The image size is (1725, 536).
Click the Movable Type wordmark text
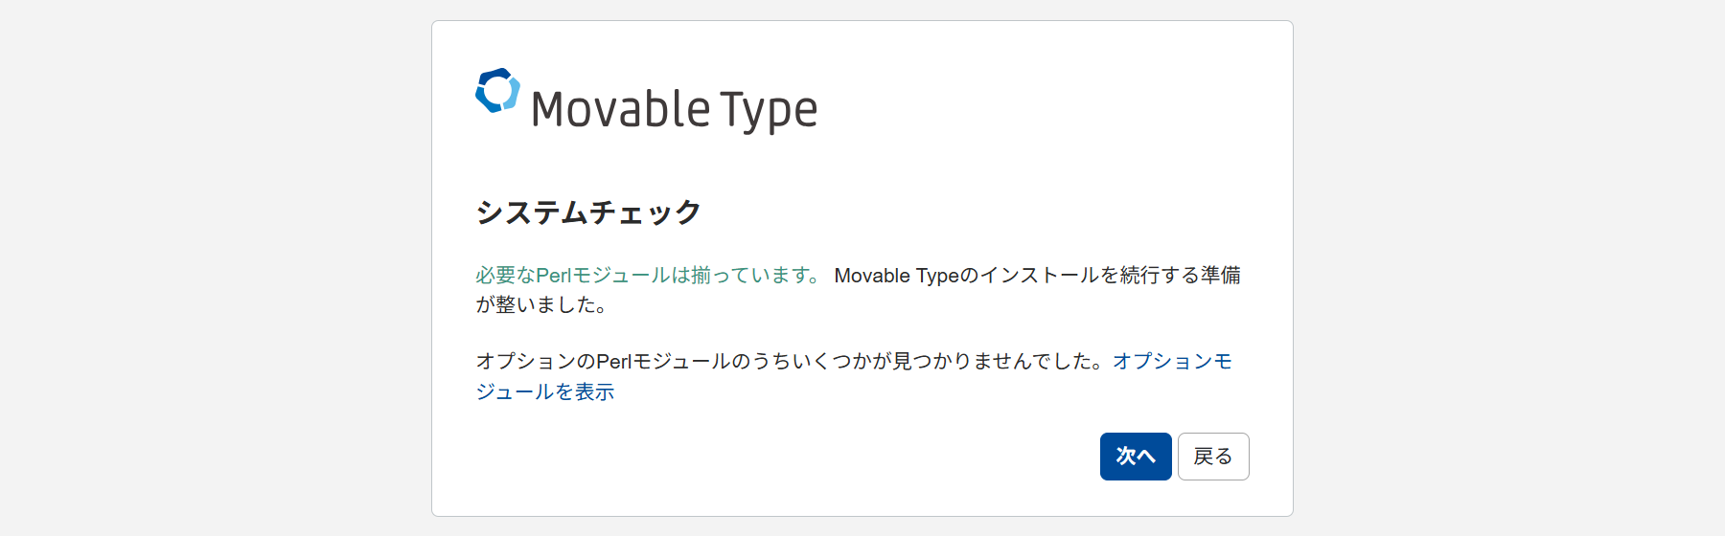click(x=674, y=109)
